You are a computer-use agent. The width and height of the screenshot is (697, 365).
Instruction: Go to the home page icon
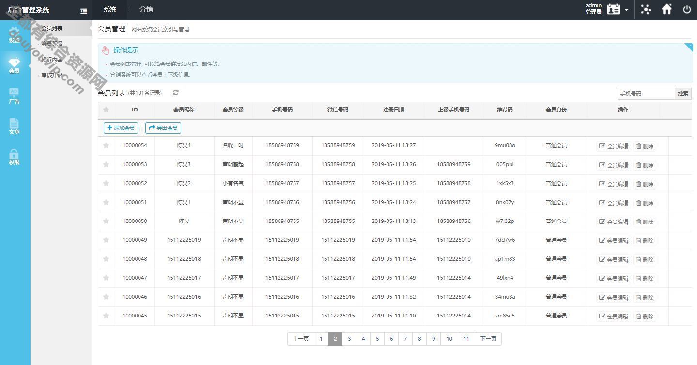(667, 9)
